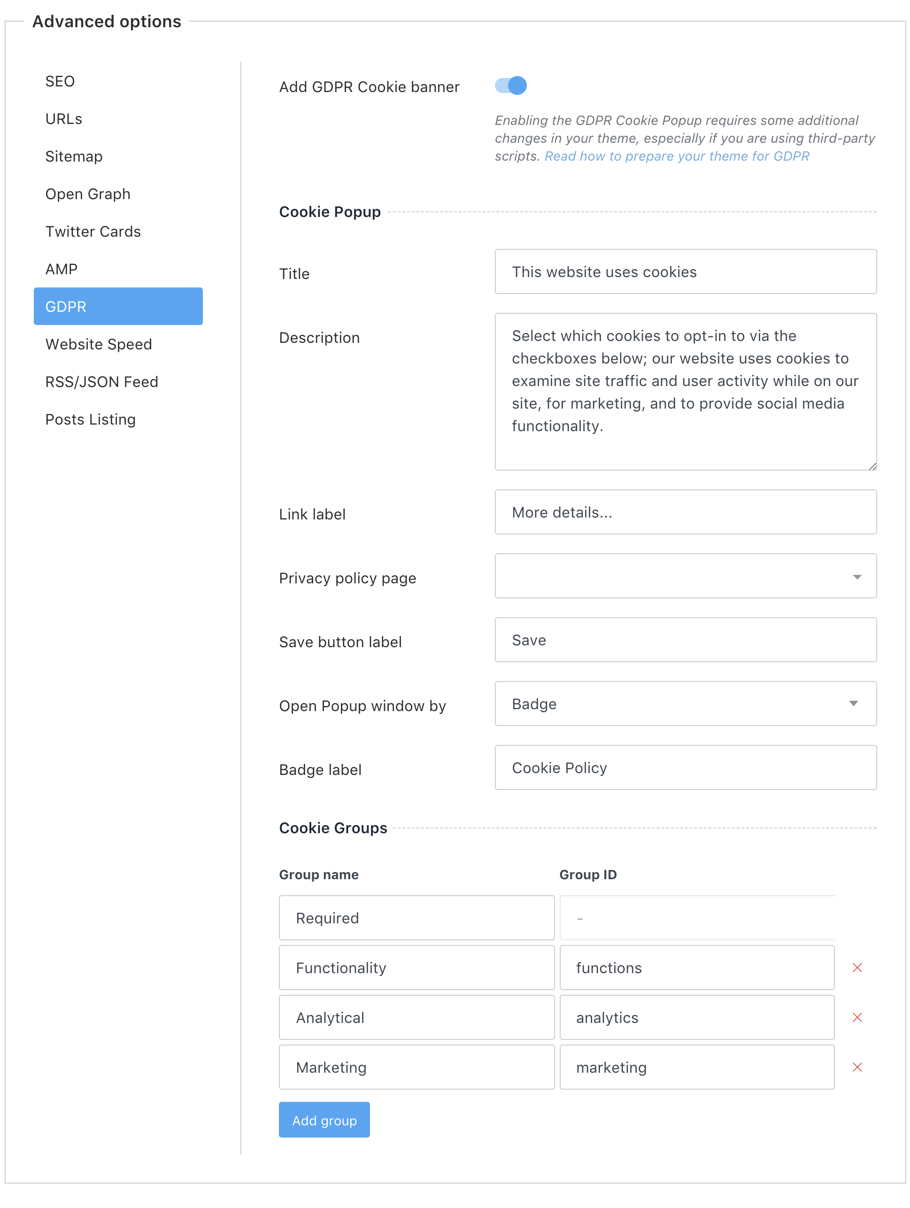Edit the Save button label field
Image resolution: width=910 pixels, height=1208 pixels.
click(686, 640)
